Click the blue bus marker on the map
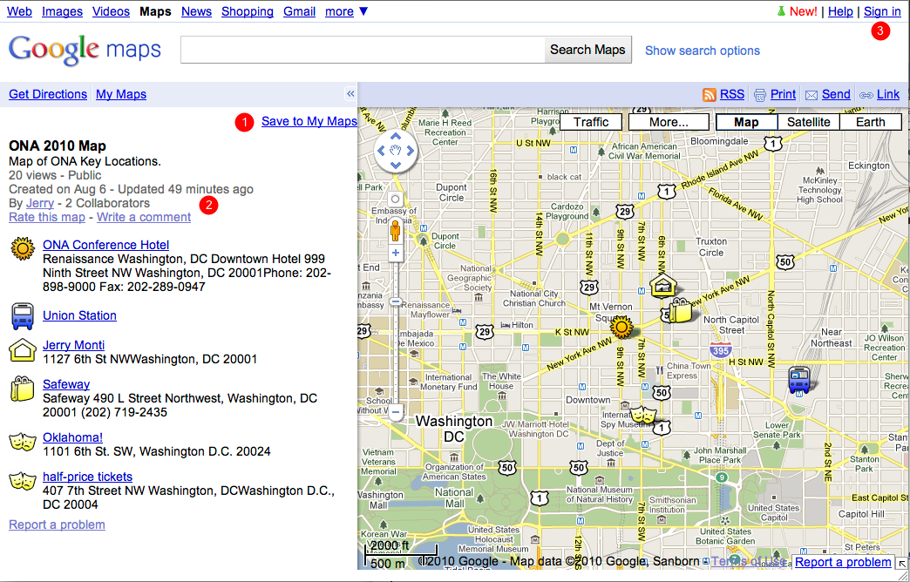The image size is (910, 582). [799, 380]
